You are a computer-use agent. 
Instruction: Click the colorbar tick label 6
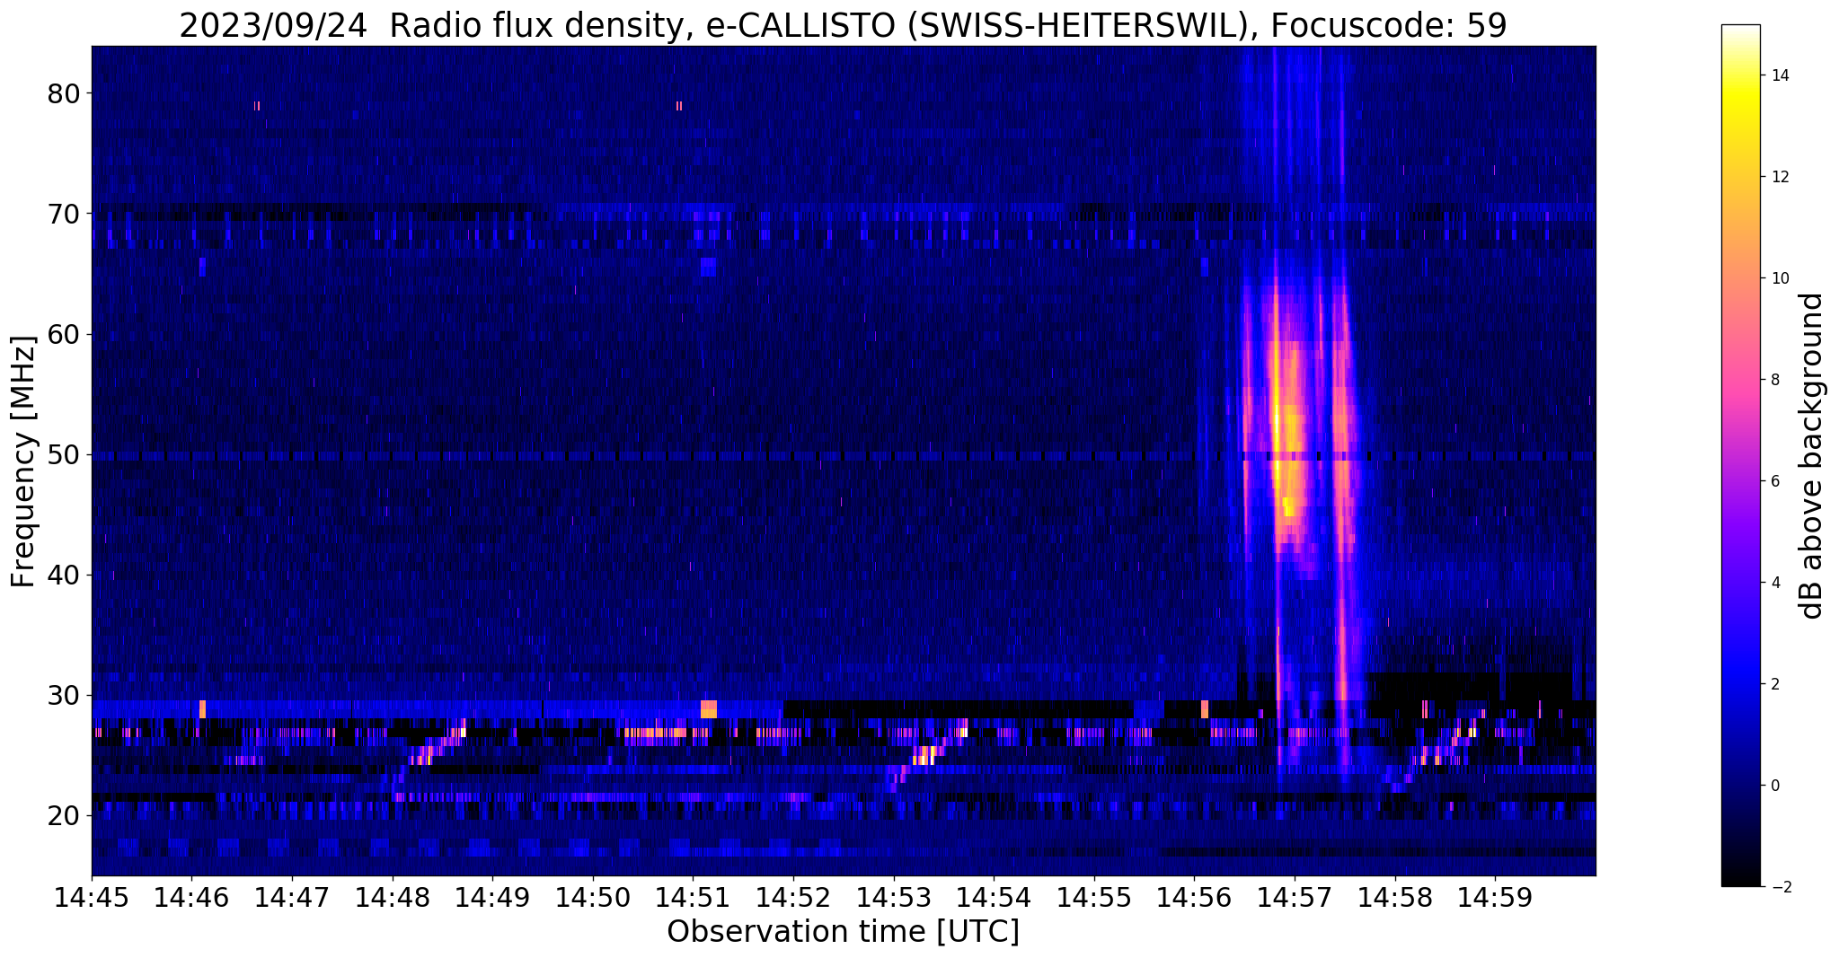[1774, 481]
